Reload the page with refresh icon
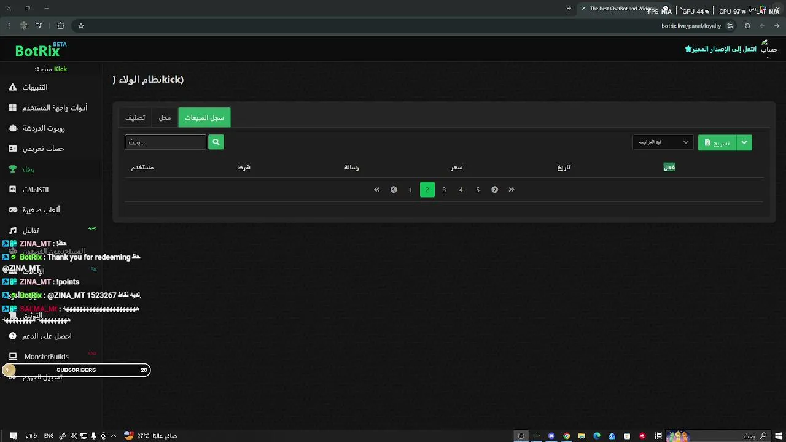The height and width of the screenshot is (442, 786). (x=747, y=26)
